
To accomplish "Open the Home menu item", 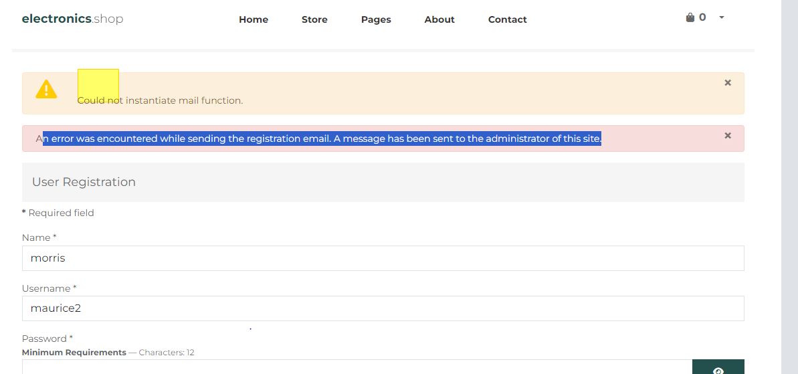I will [x=254, y=19].
